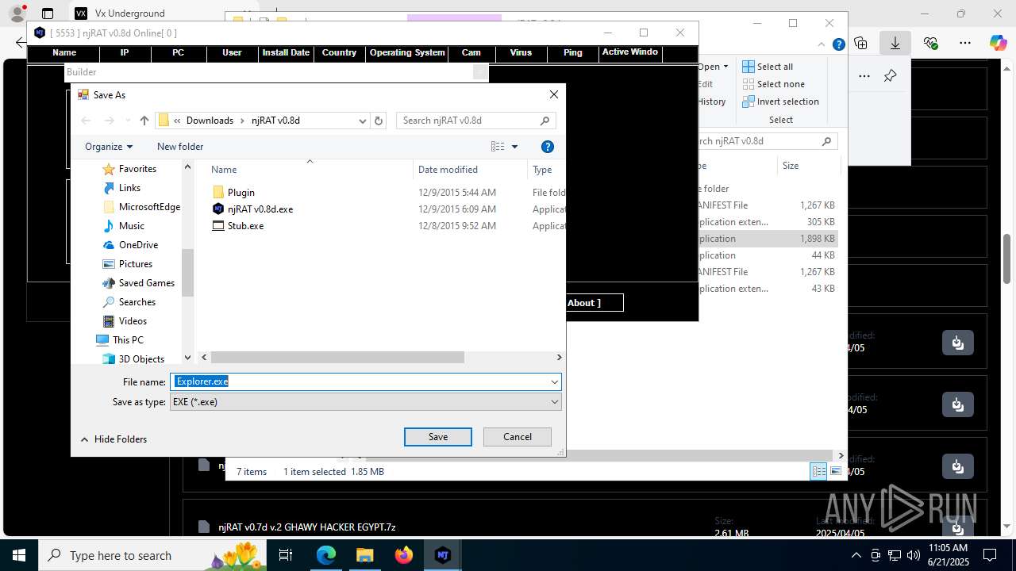1016x571 pixels.
Task: Select This PC in navigation tree
Action: point(128,340)
